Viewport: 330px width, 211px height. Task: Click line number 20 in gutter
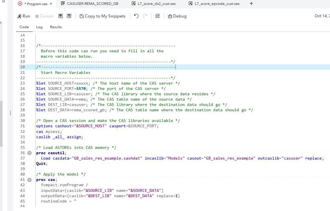pos(22,67)
